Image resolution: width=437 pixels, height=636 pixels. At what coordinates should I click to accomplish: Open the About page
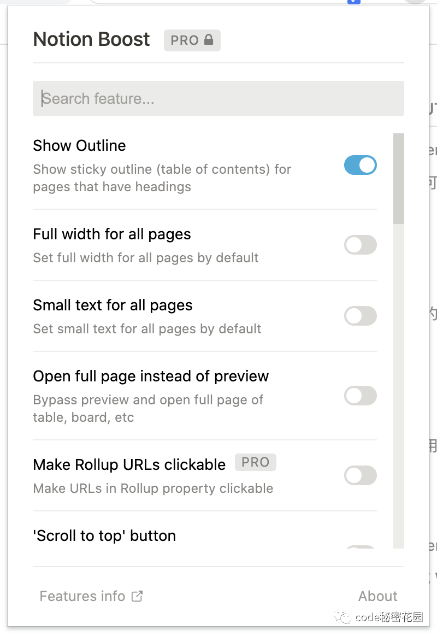tap(377, 596)
